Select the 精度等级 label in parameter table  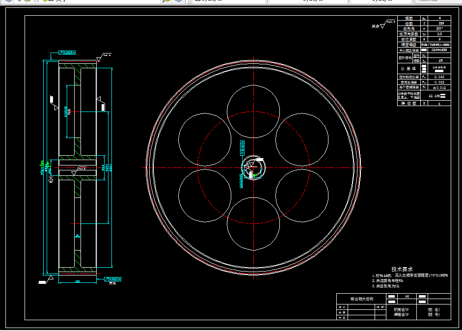coord(408,45)
